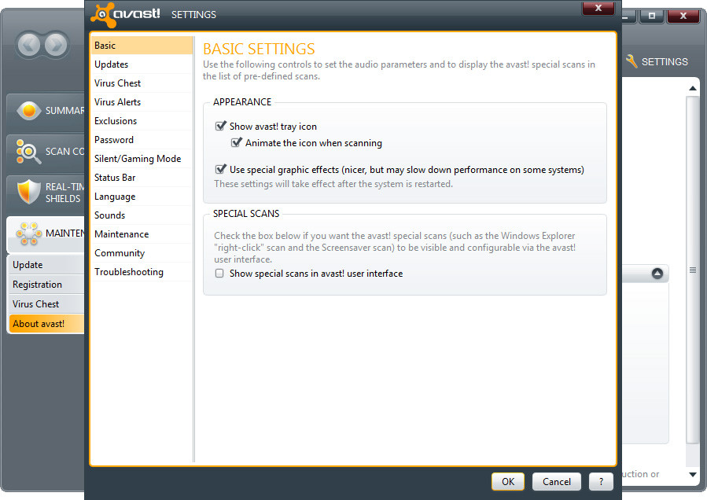Open the Troubleshooting settings category
The width and height of the screenshot is (707, 500).
click(x=142, y=272)
